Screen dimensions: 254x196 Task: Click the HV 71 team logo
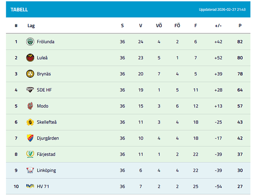click(30, 186)
